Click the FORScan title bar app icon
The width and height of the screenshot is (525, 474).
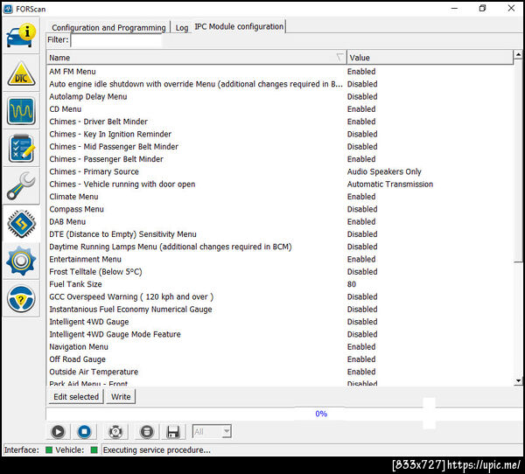point(8,9)
